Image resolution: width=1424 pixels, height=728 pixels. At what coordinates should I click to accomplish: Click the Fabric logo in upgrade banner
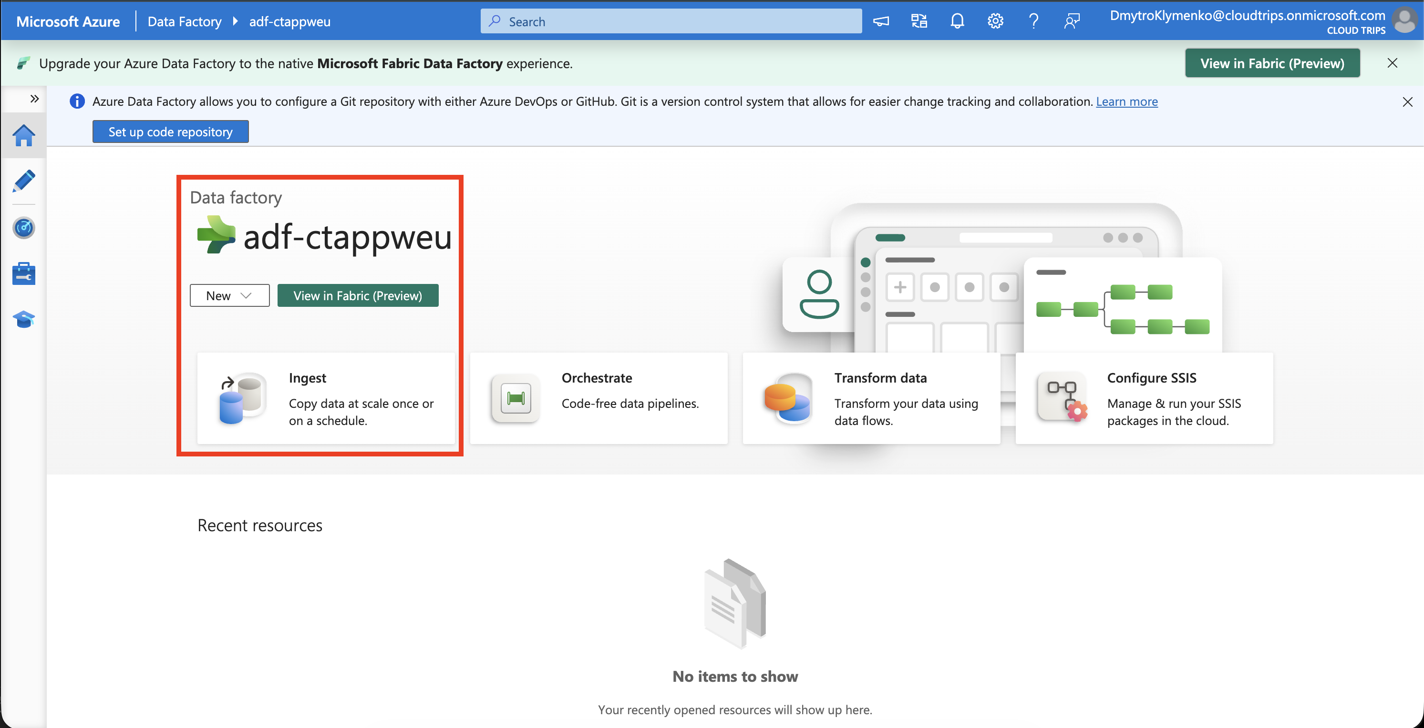23,63
